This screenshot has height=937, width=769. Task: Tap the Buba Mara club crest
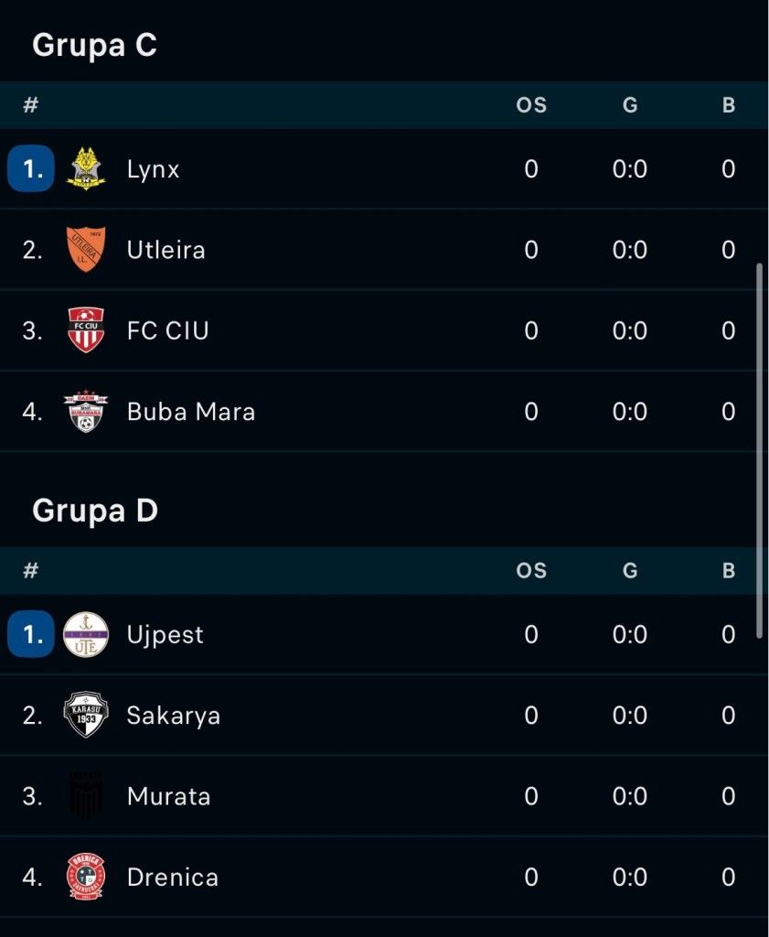pyautogui.click(x=86, y=411)
